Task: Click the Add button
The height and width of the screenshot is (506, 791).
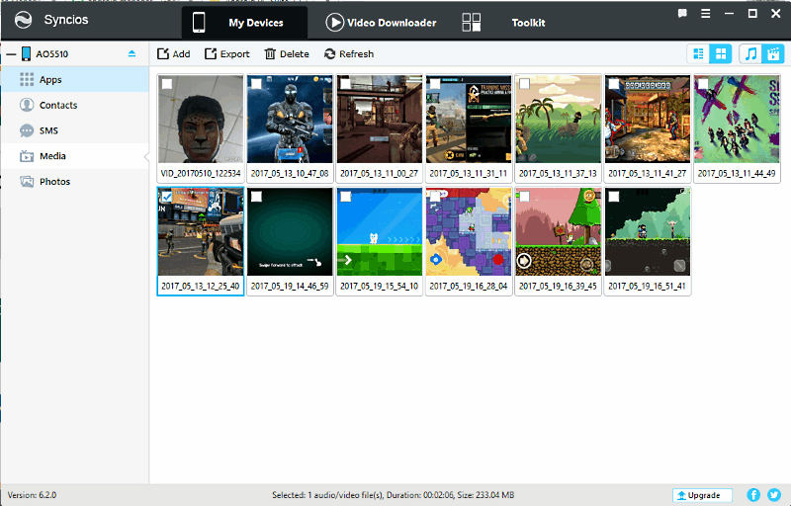Action: click(x=174, y=54)
